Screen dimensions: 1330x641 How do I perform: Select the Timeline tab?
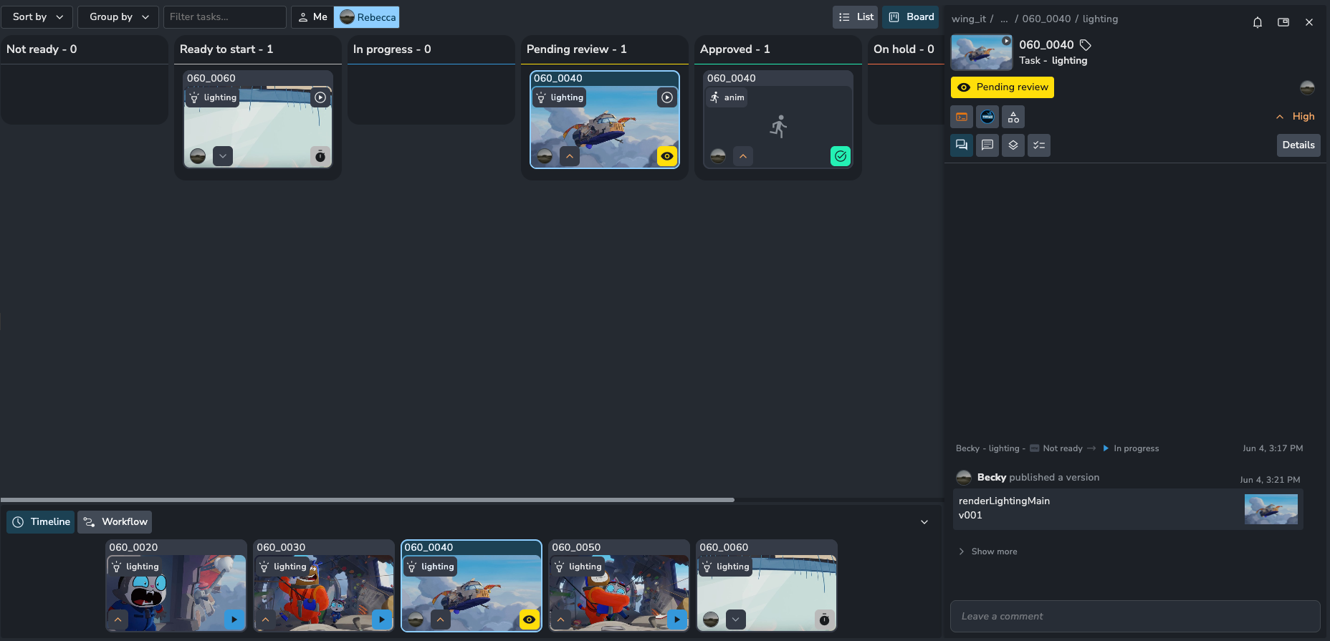[x=41, y=522]
